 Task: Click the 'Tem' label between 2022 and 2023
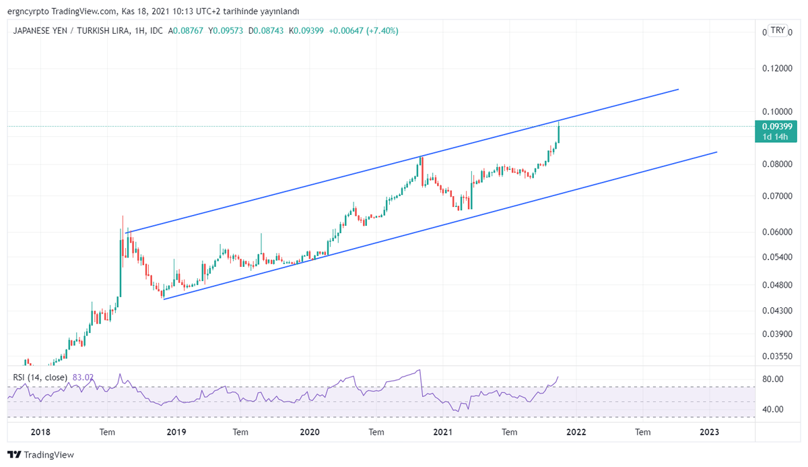pos(643,432)
